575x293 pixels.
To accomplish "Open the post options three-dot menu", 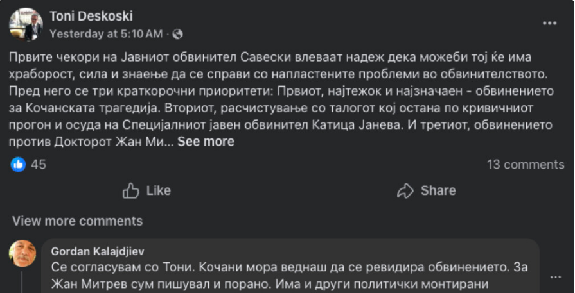I will [x=549, y=24].
